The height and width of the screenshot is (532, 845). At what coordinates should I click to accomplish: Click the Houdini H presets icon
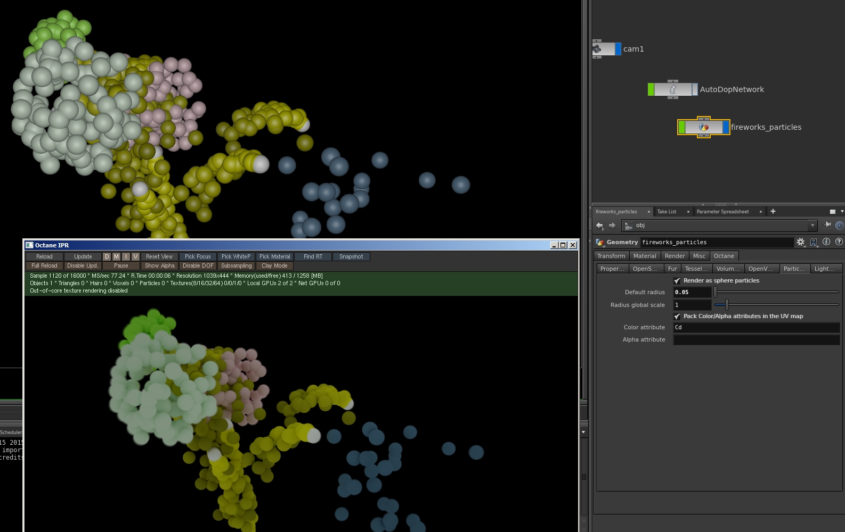tap(814, 242)
